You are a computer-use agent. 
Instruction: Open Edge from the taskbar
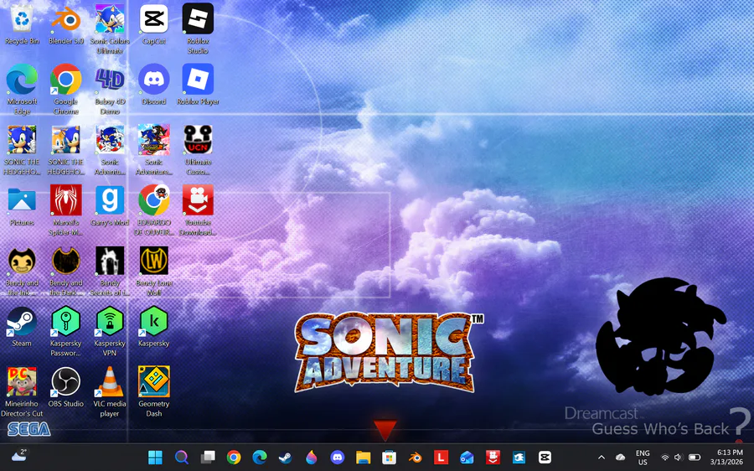click(260, 457)
